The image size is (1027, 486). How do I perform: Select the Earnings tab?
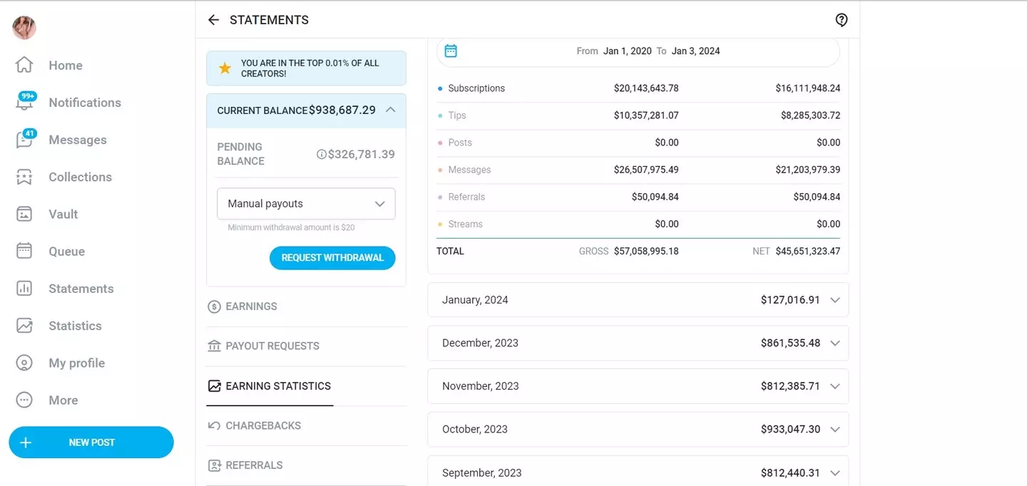pyautogui.click(x=250, y=306)
